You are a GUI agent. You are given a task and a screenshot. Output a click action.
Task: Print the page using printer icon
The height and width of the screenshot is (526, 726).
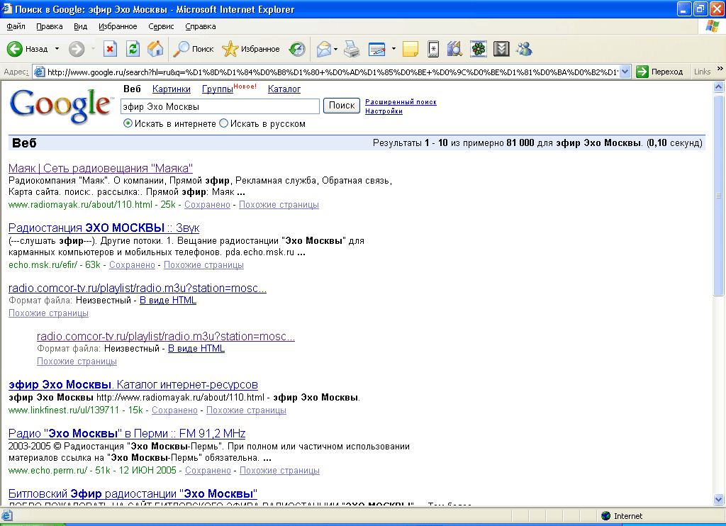tap(352, 49)
